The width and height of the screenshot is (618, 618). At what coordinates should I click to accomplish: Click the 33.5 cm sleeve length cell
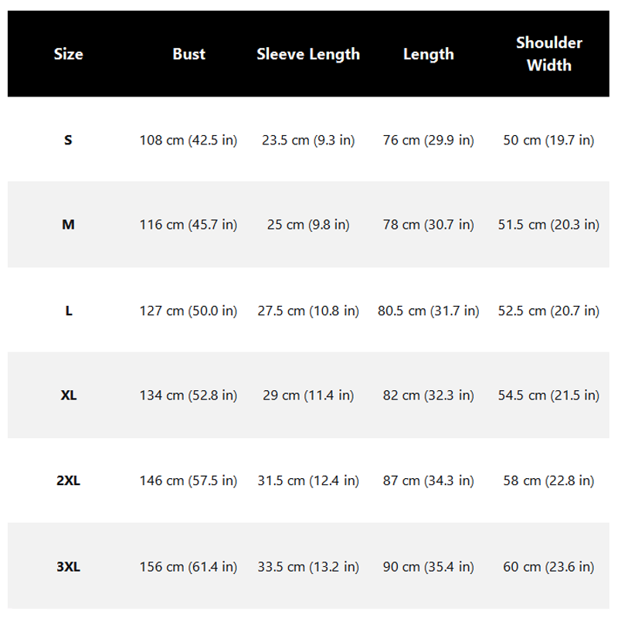(x=308, y=567)
